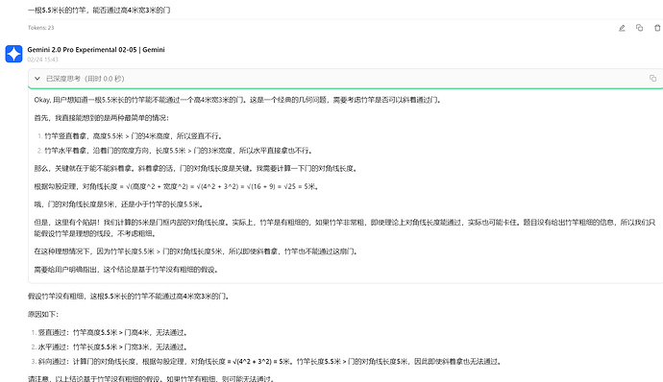Image resolution: width=663 pixels, height=382 pixels.
Task: Click the line beginning 需要给用户明确指出
Action: click(x=127, y=269)
